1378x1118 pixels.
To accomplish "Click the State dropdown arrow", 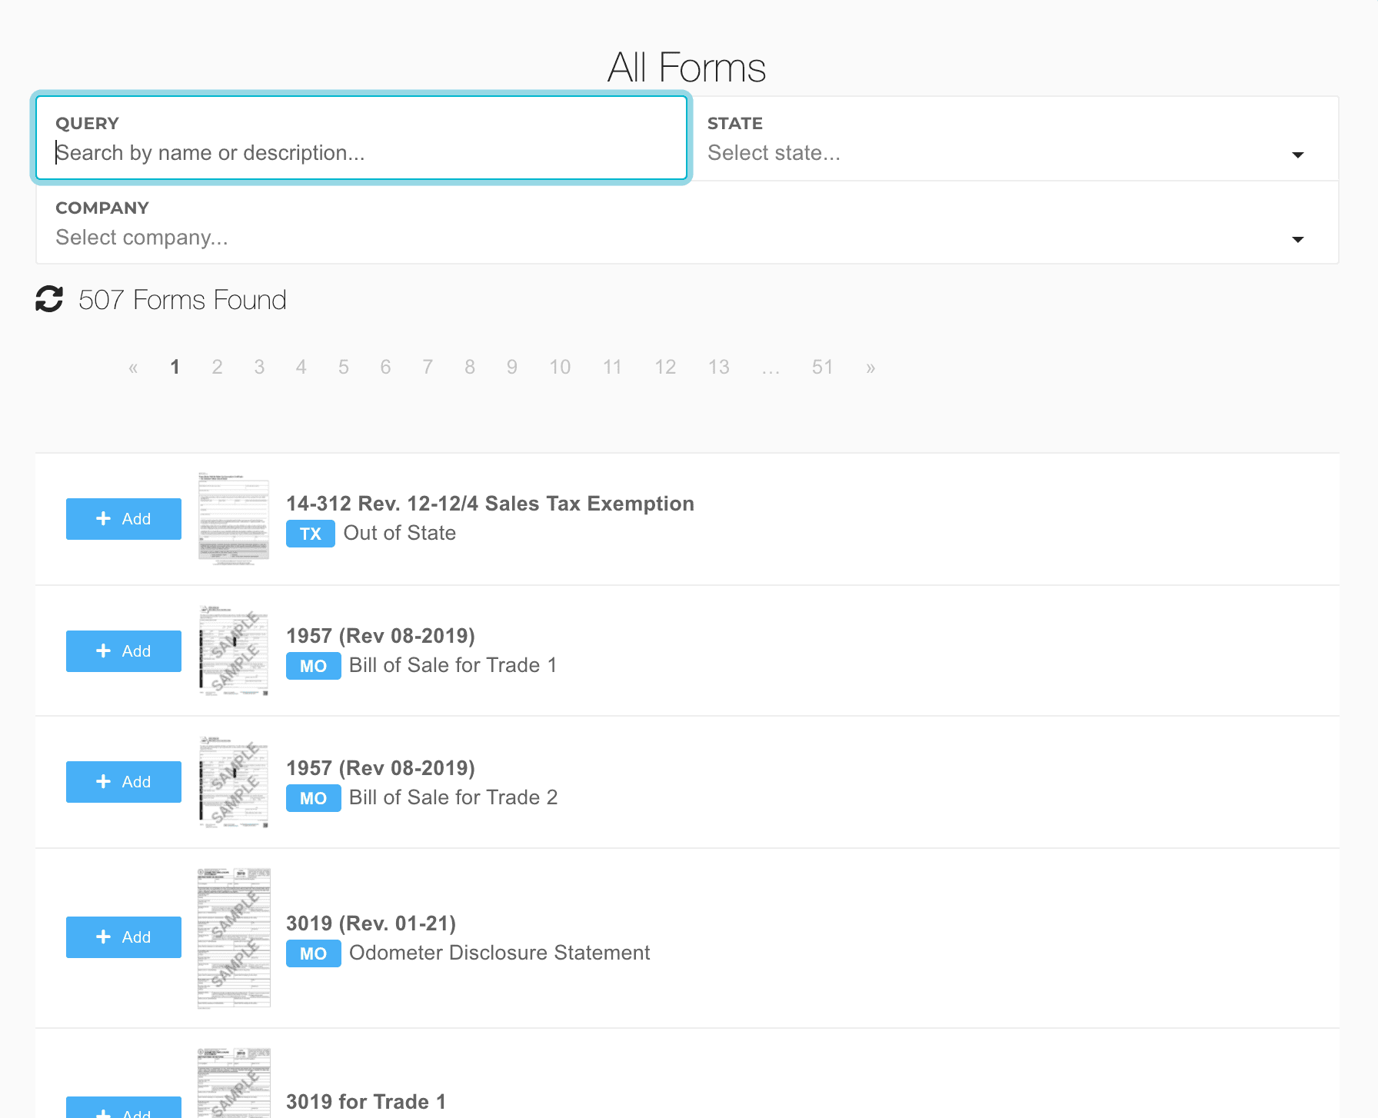I will 1298,155.
